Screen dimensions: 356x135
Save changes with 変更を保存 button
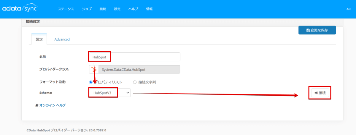click(x=317, y=30)
